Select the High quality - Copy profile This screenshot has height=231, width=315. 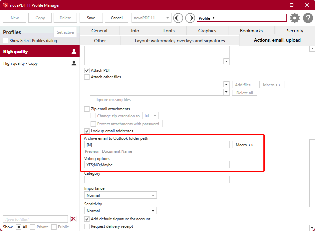(40, 63)
